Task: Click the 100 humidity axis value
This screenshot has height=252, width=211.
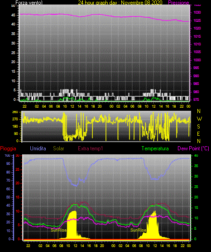Action: click(7, 156)
